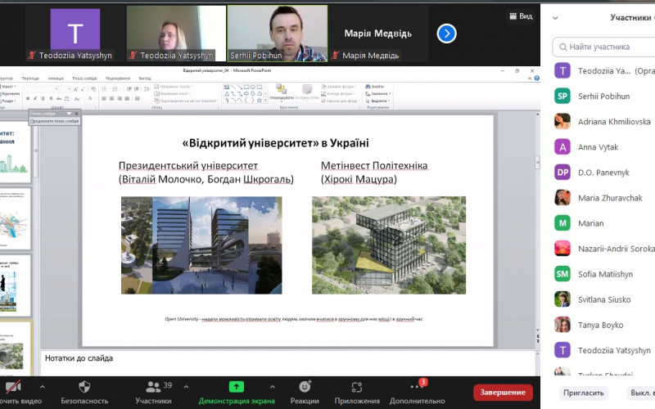Open Безопасность shield security icon
The height and width of the screenshot is (409, 655).
click(84, 387)
